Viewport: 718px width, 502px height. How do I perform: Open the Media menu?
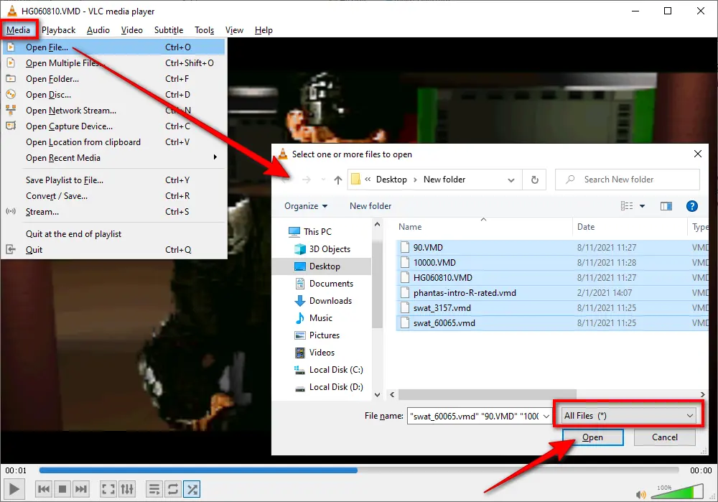click(19, 29)
